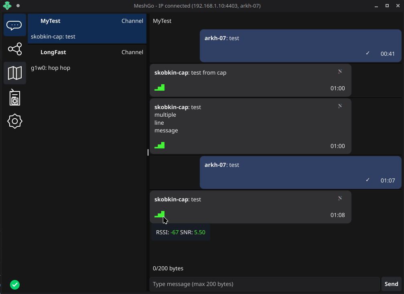Click the Send button

[x=392, y=284]
